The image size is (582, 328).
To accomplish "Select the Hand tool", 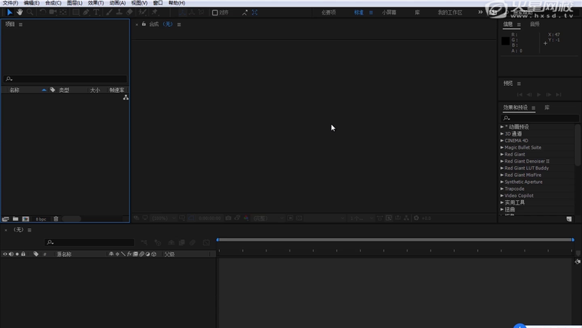I will tap(20, 12).
